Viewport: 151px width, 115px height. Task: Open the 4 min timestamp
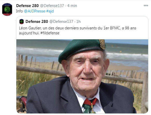pos(72,6)
